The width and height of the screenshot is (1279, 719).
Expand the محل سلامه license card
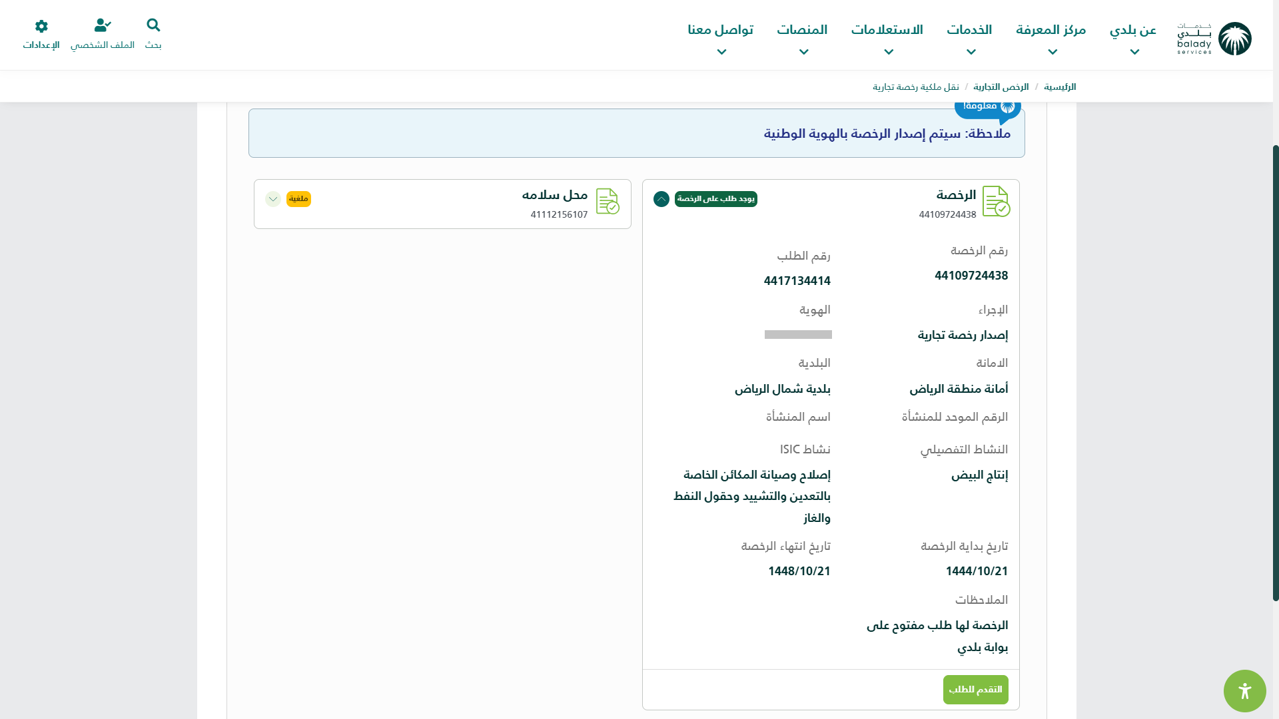click(272, 199)
